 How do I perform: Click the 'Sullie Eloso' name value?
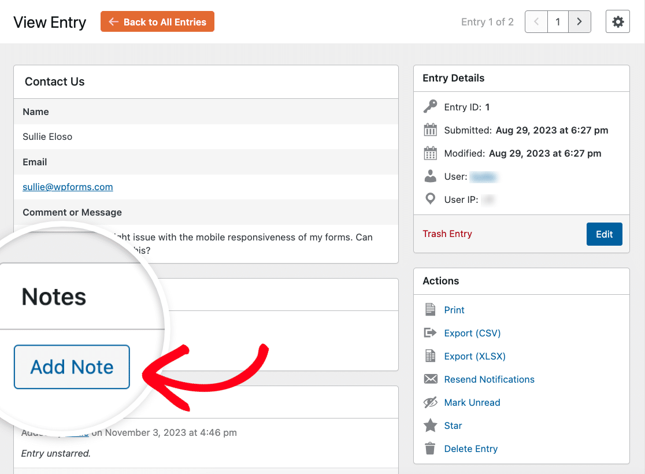[47, 136]
